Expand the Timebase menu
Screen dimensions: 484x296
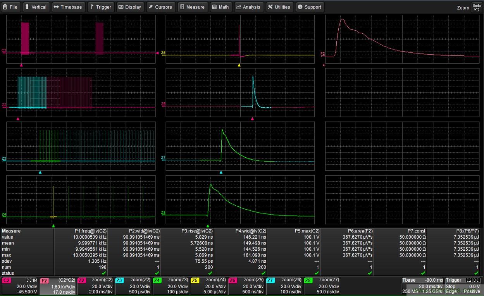pos(68,7)
